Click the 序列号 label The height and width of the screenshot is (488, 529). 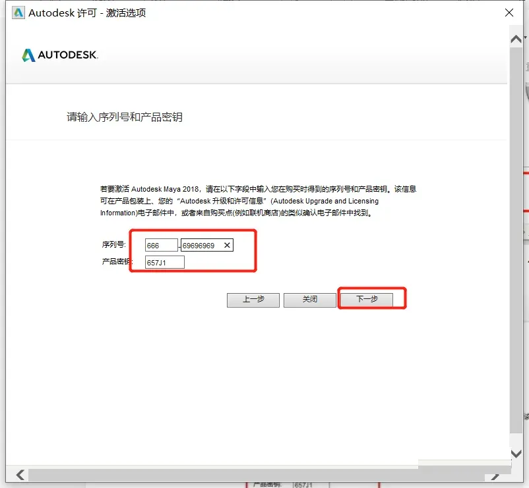coord(113,244)
